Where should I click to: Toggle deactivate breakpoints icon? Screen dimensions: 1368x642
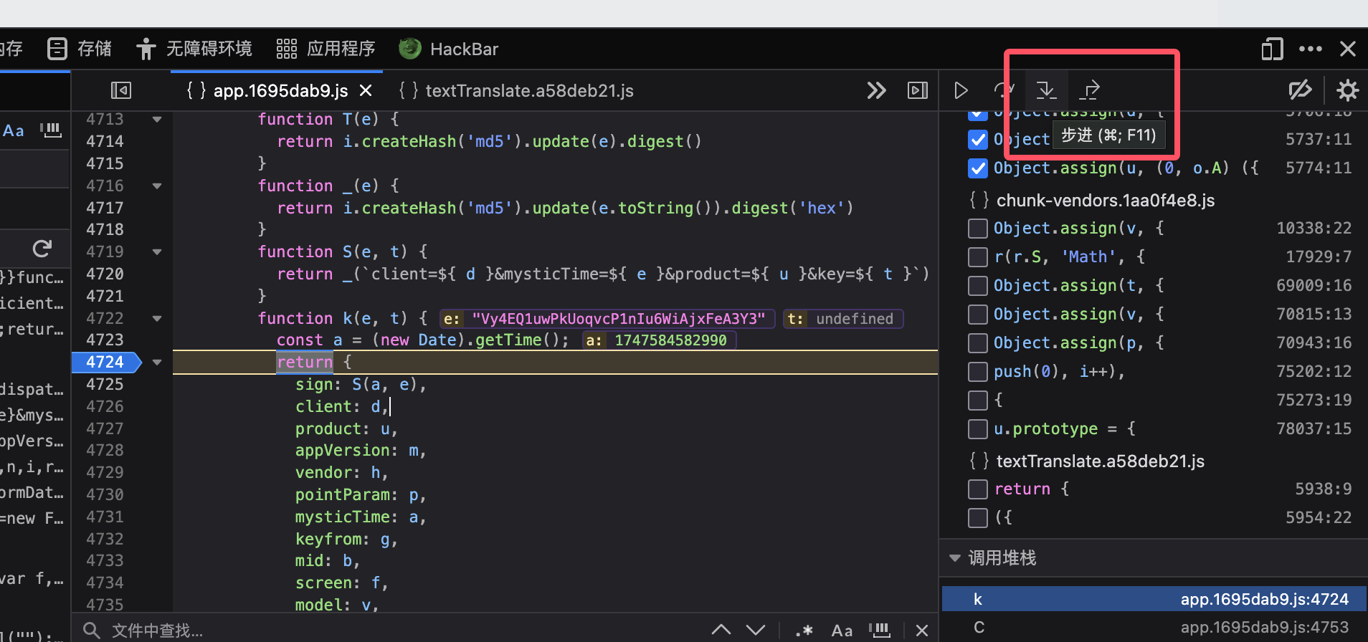1299,90
